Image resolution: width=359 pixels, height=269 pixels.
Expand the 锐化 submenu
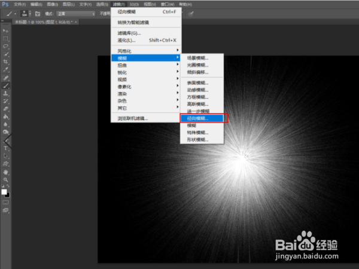146,72
